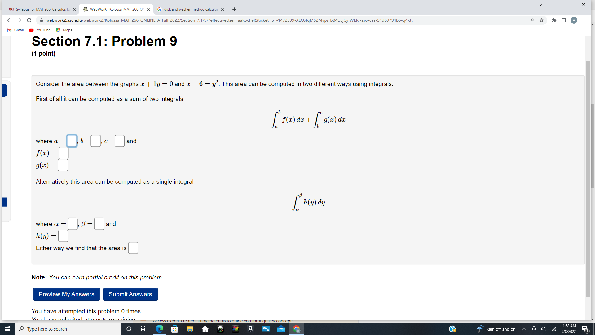Image resolution: width=595 pixels, height=335 pixels.
Task: Open the Chrome profile avatar icon
Action: (x=574, y=20)
